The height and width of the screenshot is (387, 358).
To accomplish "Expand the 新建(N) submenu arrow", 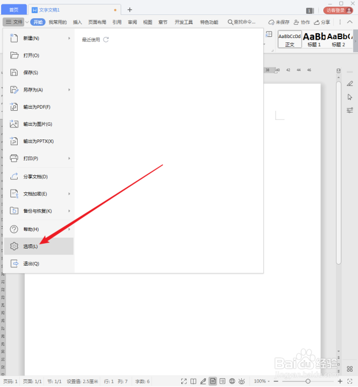I will pos(69,38).
